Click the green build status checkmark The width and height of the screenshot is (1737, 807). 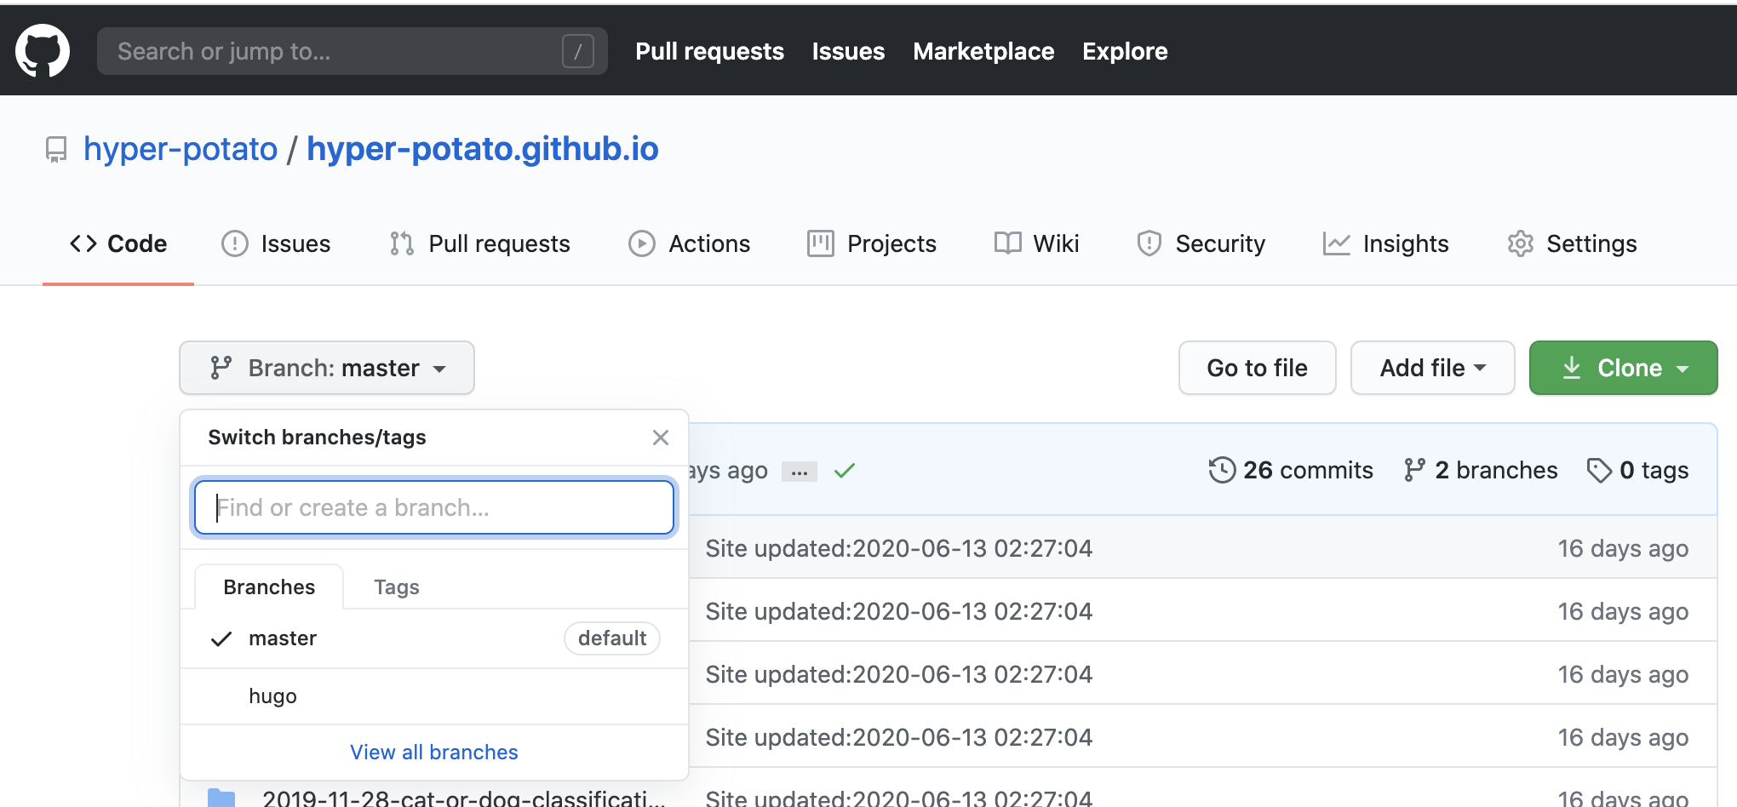[844, 471]
